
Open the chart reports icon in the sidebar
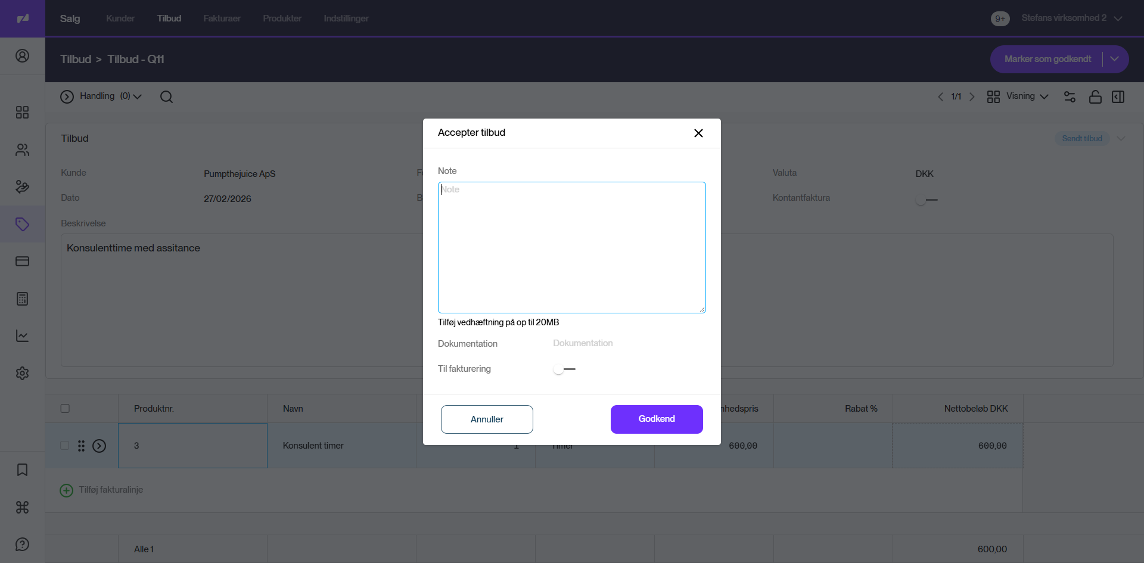click(x=22, y=336)
